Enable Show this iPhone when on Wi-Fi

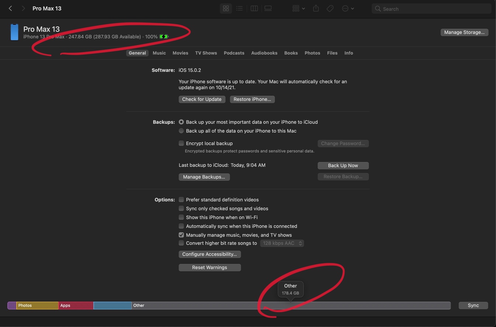coord(181,217)
